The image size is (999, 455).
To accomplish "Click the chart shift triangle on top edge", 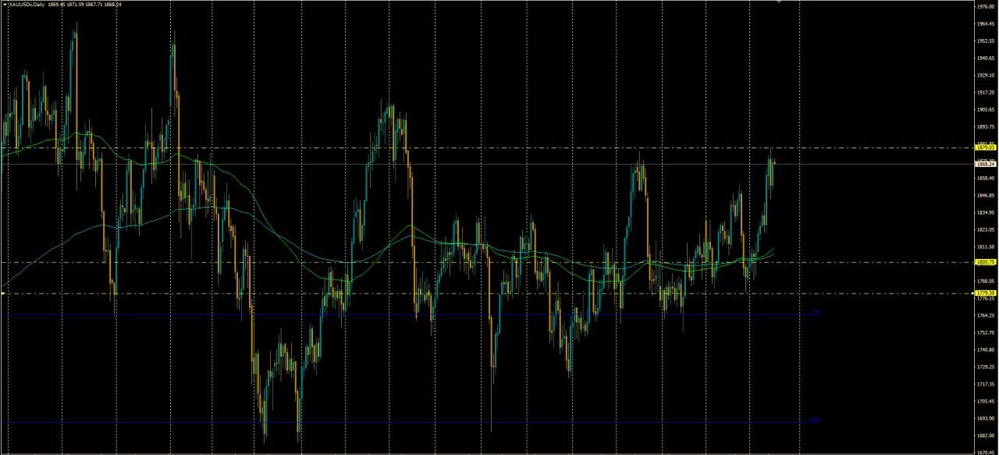I will pos(777,2).
